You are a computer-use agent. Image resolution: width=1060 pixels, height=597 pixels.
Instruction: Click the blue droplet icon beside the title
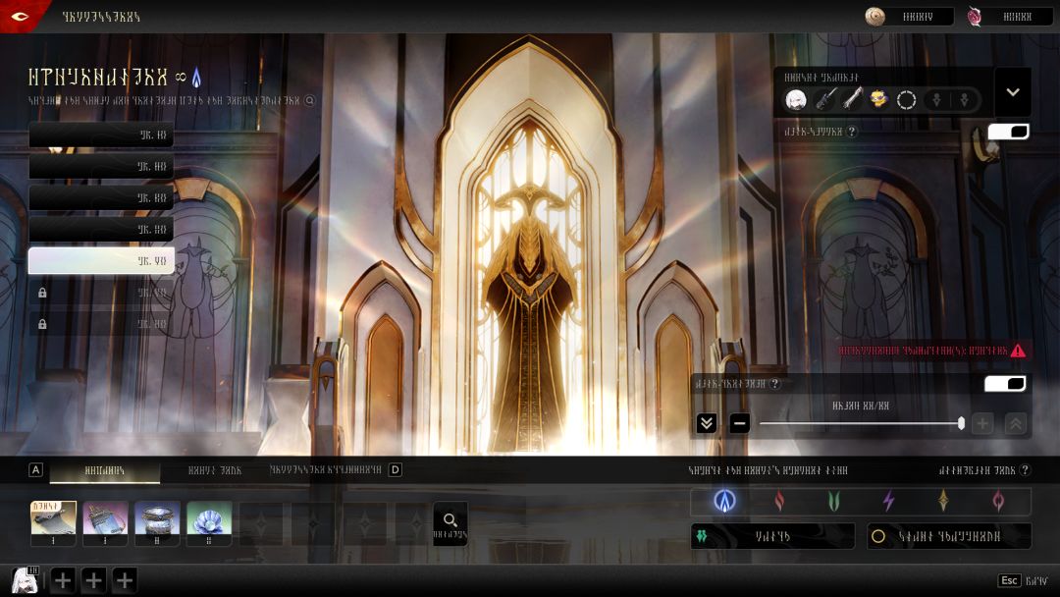(x=196, y=78)
